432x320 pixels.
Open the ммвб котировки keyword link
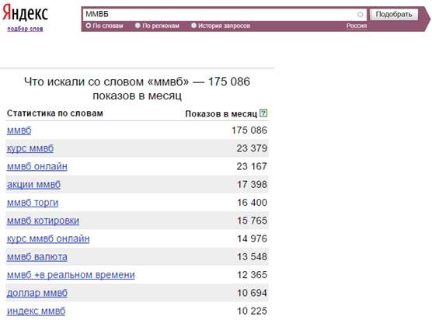coord(43,221)
